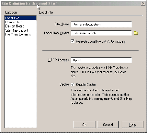147x133 pixels.
Task: Cancel the site definition dialog
Action: pyautogui.click(x=108, y=125)
